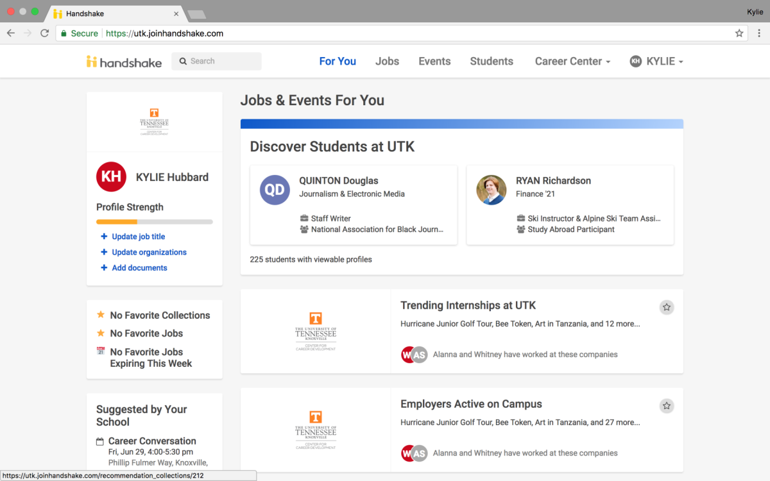Select the Handshake browser tab
Screen dimensions: 770x481
pos(116,13)
